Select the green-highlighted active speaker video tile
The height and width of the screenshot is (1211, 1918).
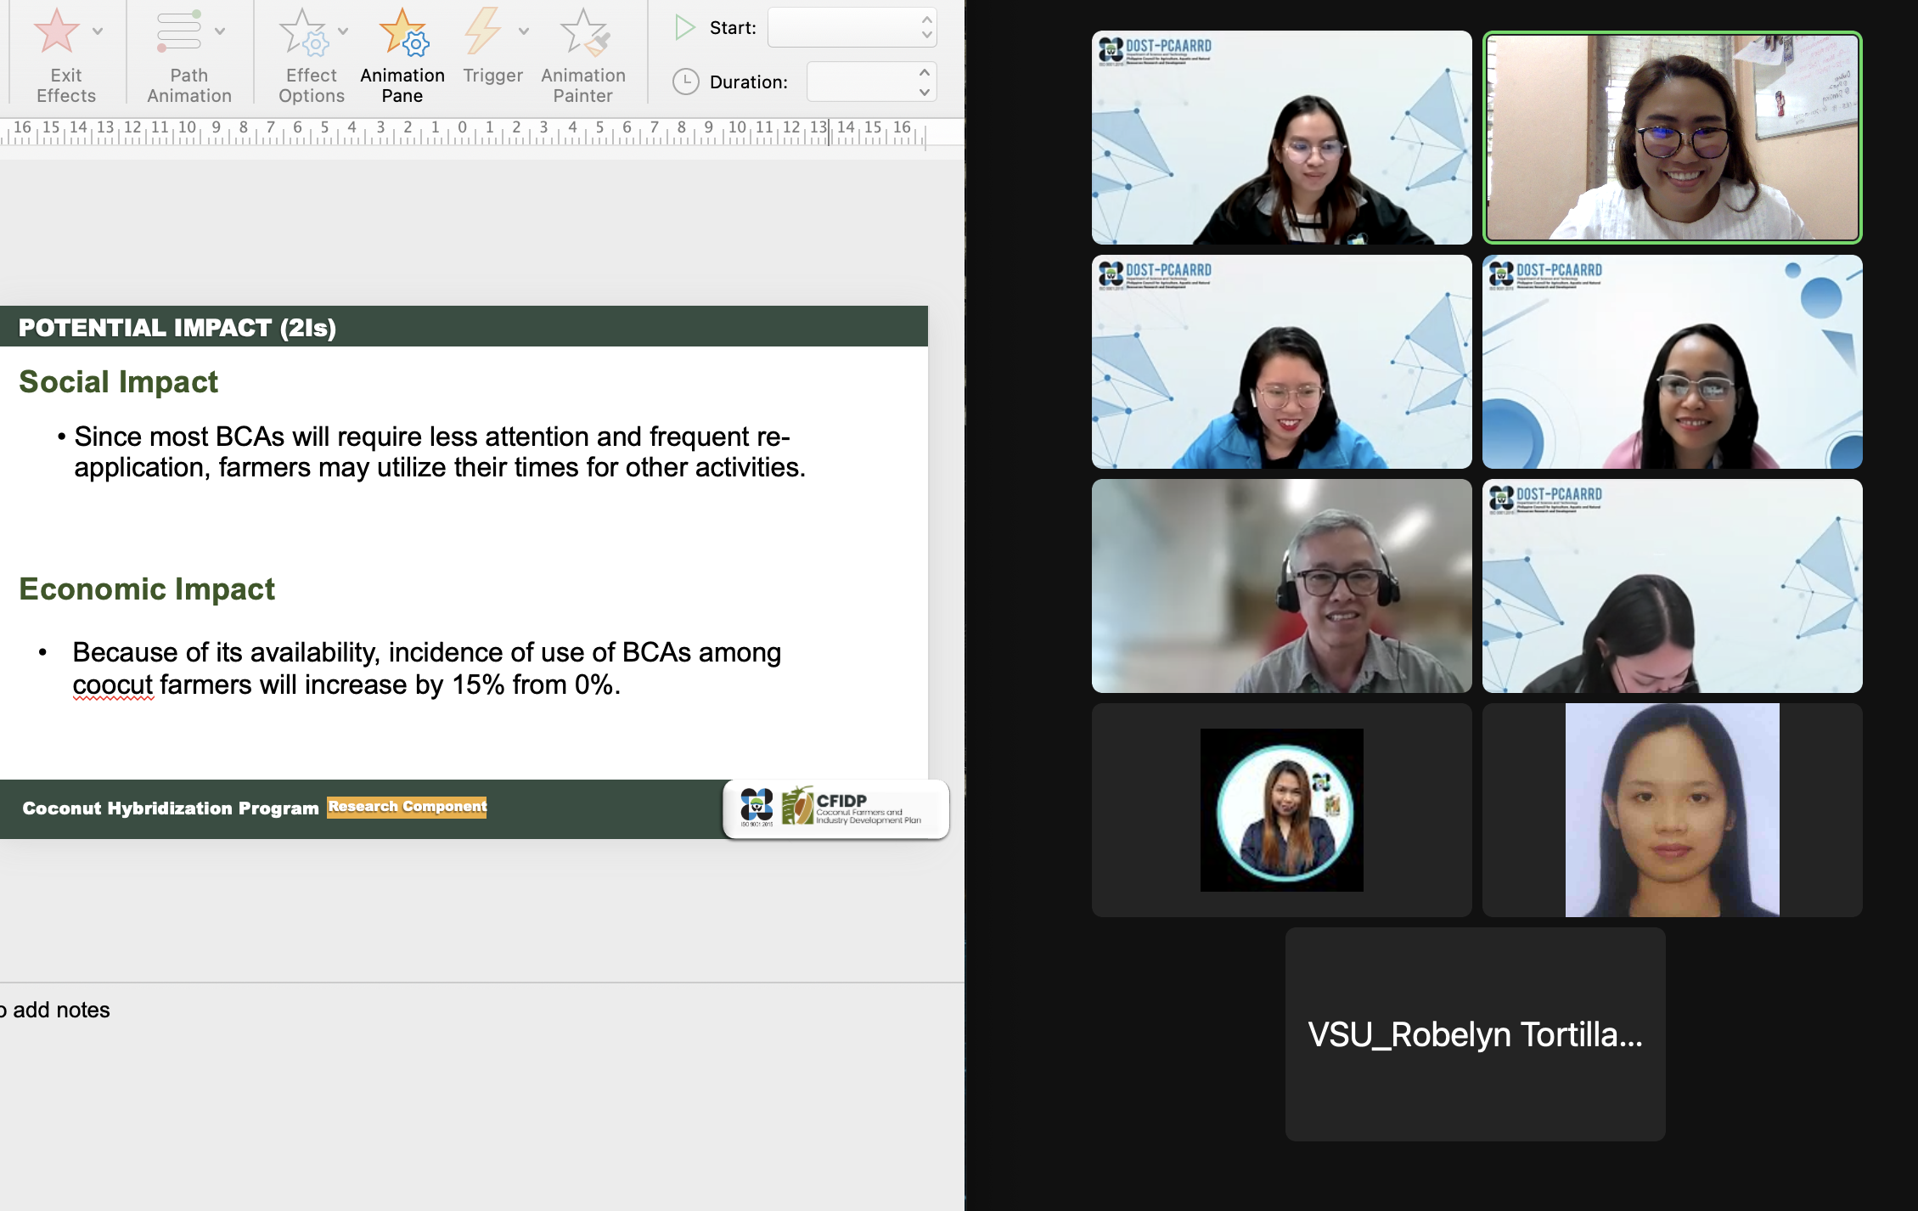[x=1672, y=138]
